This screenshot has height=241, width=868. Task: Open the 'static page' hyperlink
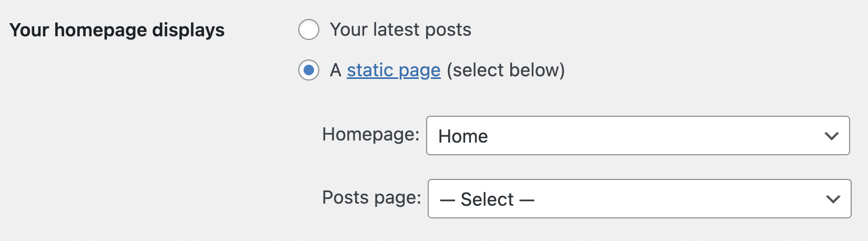[x=393, y=70]
